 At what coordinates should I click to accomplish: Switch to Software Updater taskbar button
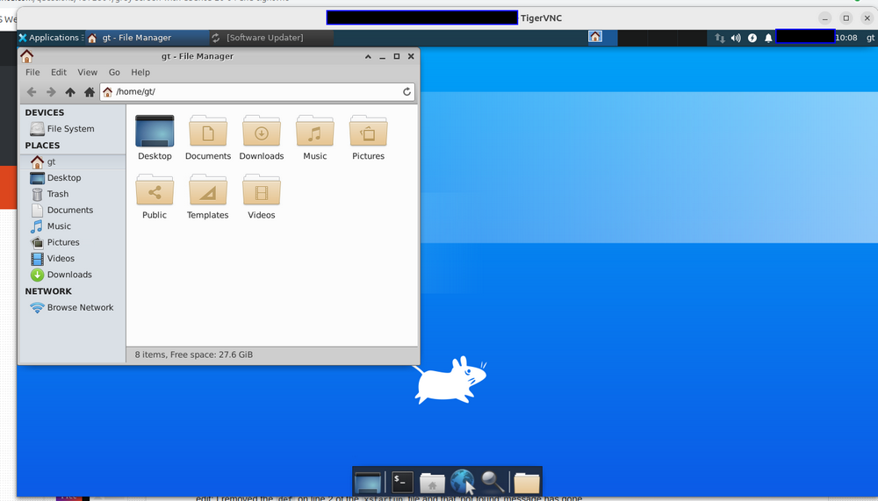(271, 38)
